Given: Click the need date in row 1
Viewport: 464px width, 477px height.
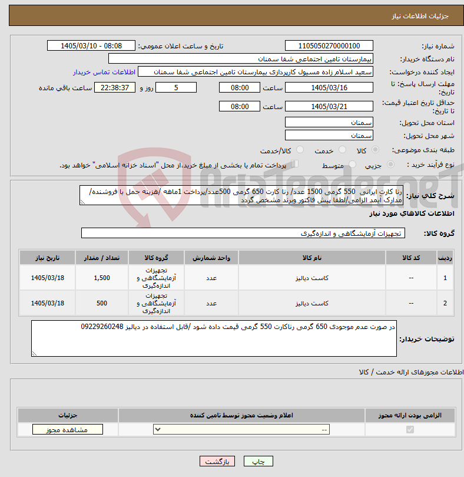Looking at the screenshot, I should click(48, 278).
